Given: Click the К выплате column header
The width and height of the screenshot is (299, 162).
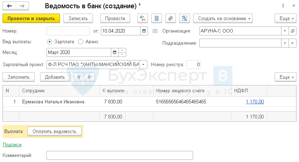Looking at the screenshot, I should (x=126, y=91).
